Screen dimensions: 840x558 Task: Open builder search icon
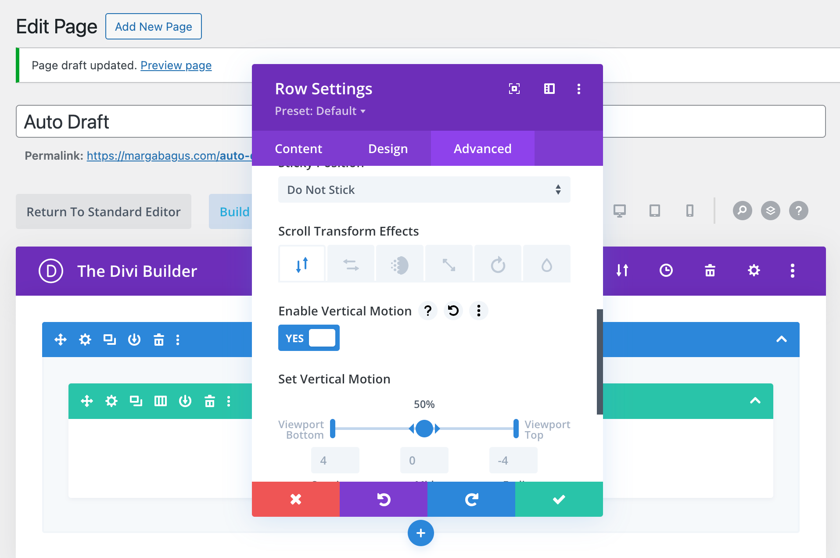(x=743, y=211)
